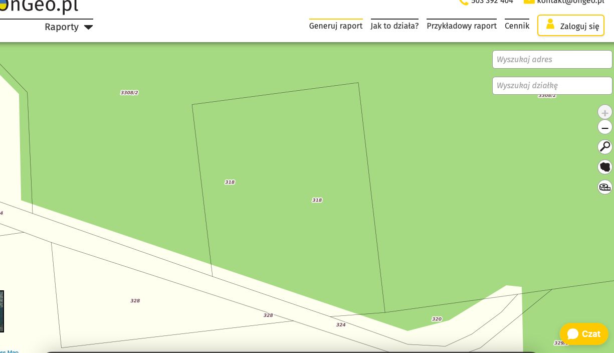This screenshot has height=353, width=614.
Task: Click the email envelope icon
Action: 529,2
